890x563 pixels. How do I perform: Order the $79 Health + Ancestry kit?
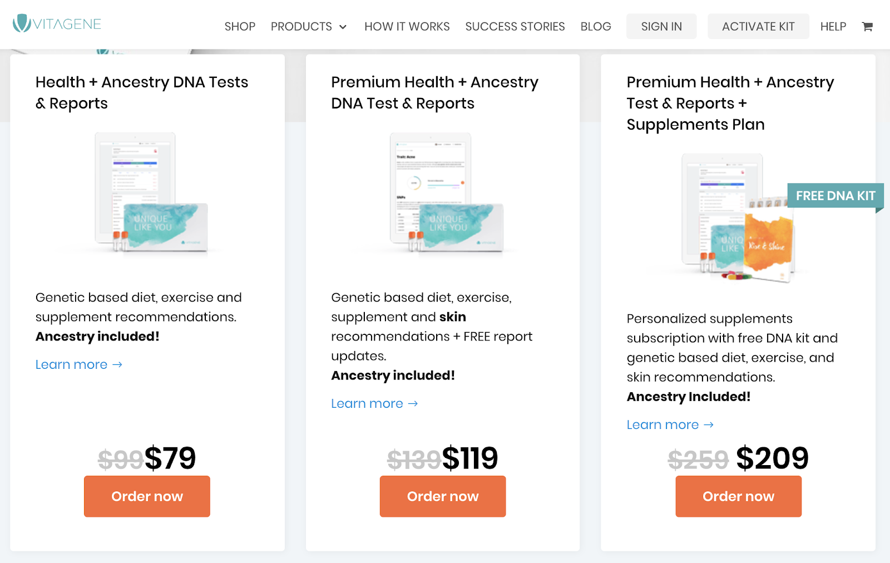click(147, 496)
